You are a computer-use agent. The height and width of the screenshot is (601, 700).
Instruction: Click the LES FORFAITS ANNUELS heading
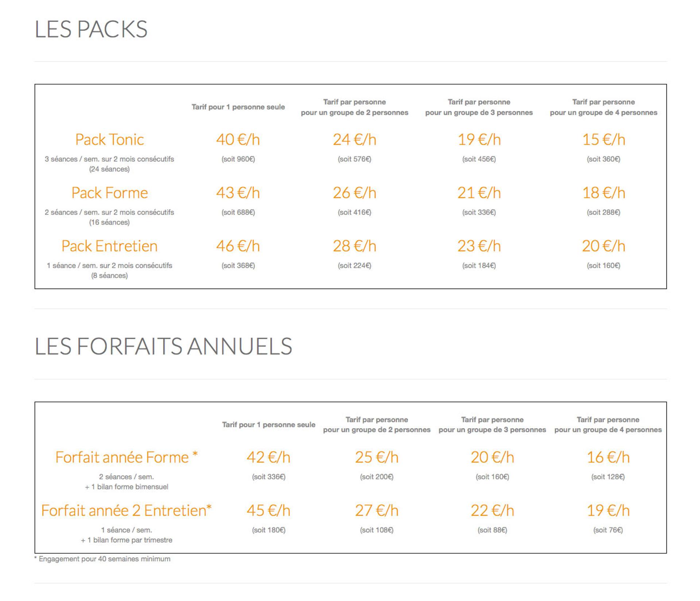(163, 346)
